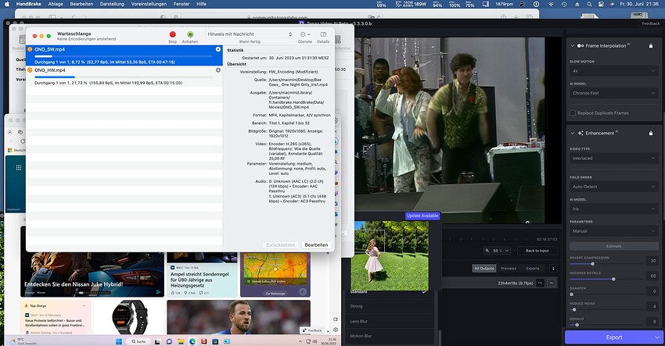Click the Recover Details value field 60
The image size is (665, 346).
(652, 276)
